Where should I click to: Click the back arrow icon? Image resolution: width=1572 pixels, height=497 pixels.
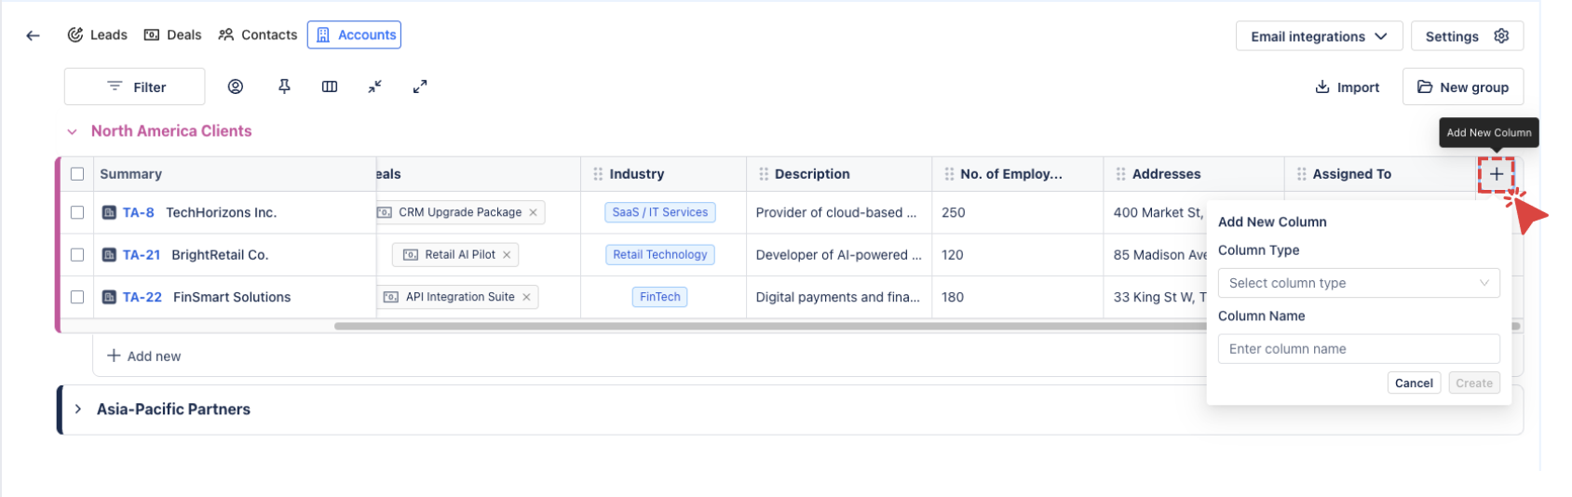point(34,35)
